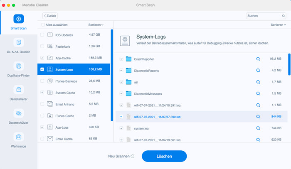Click the CrashReporter folder icon
The image size is (291, 169).
coord(128,59)
